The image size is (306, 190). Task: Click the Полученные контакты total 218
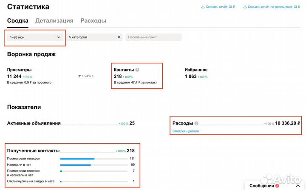130,150
